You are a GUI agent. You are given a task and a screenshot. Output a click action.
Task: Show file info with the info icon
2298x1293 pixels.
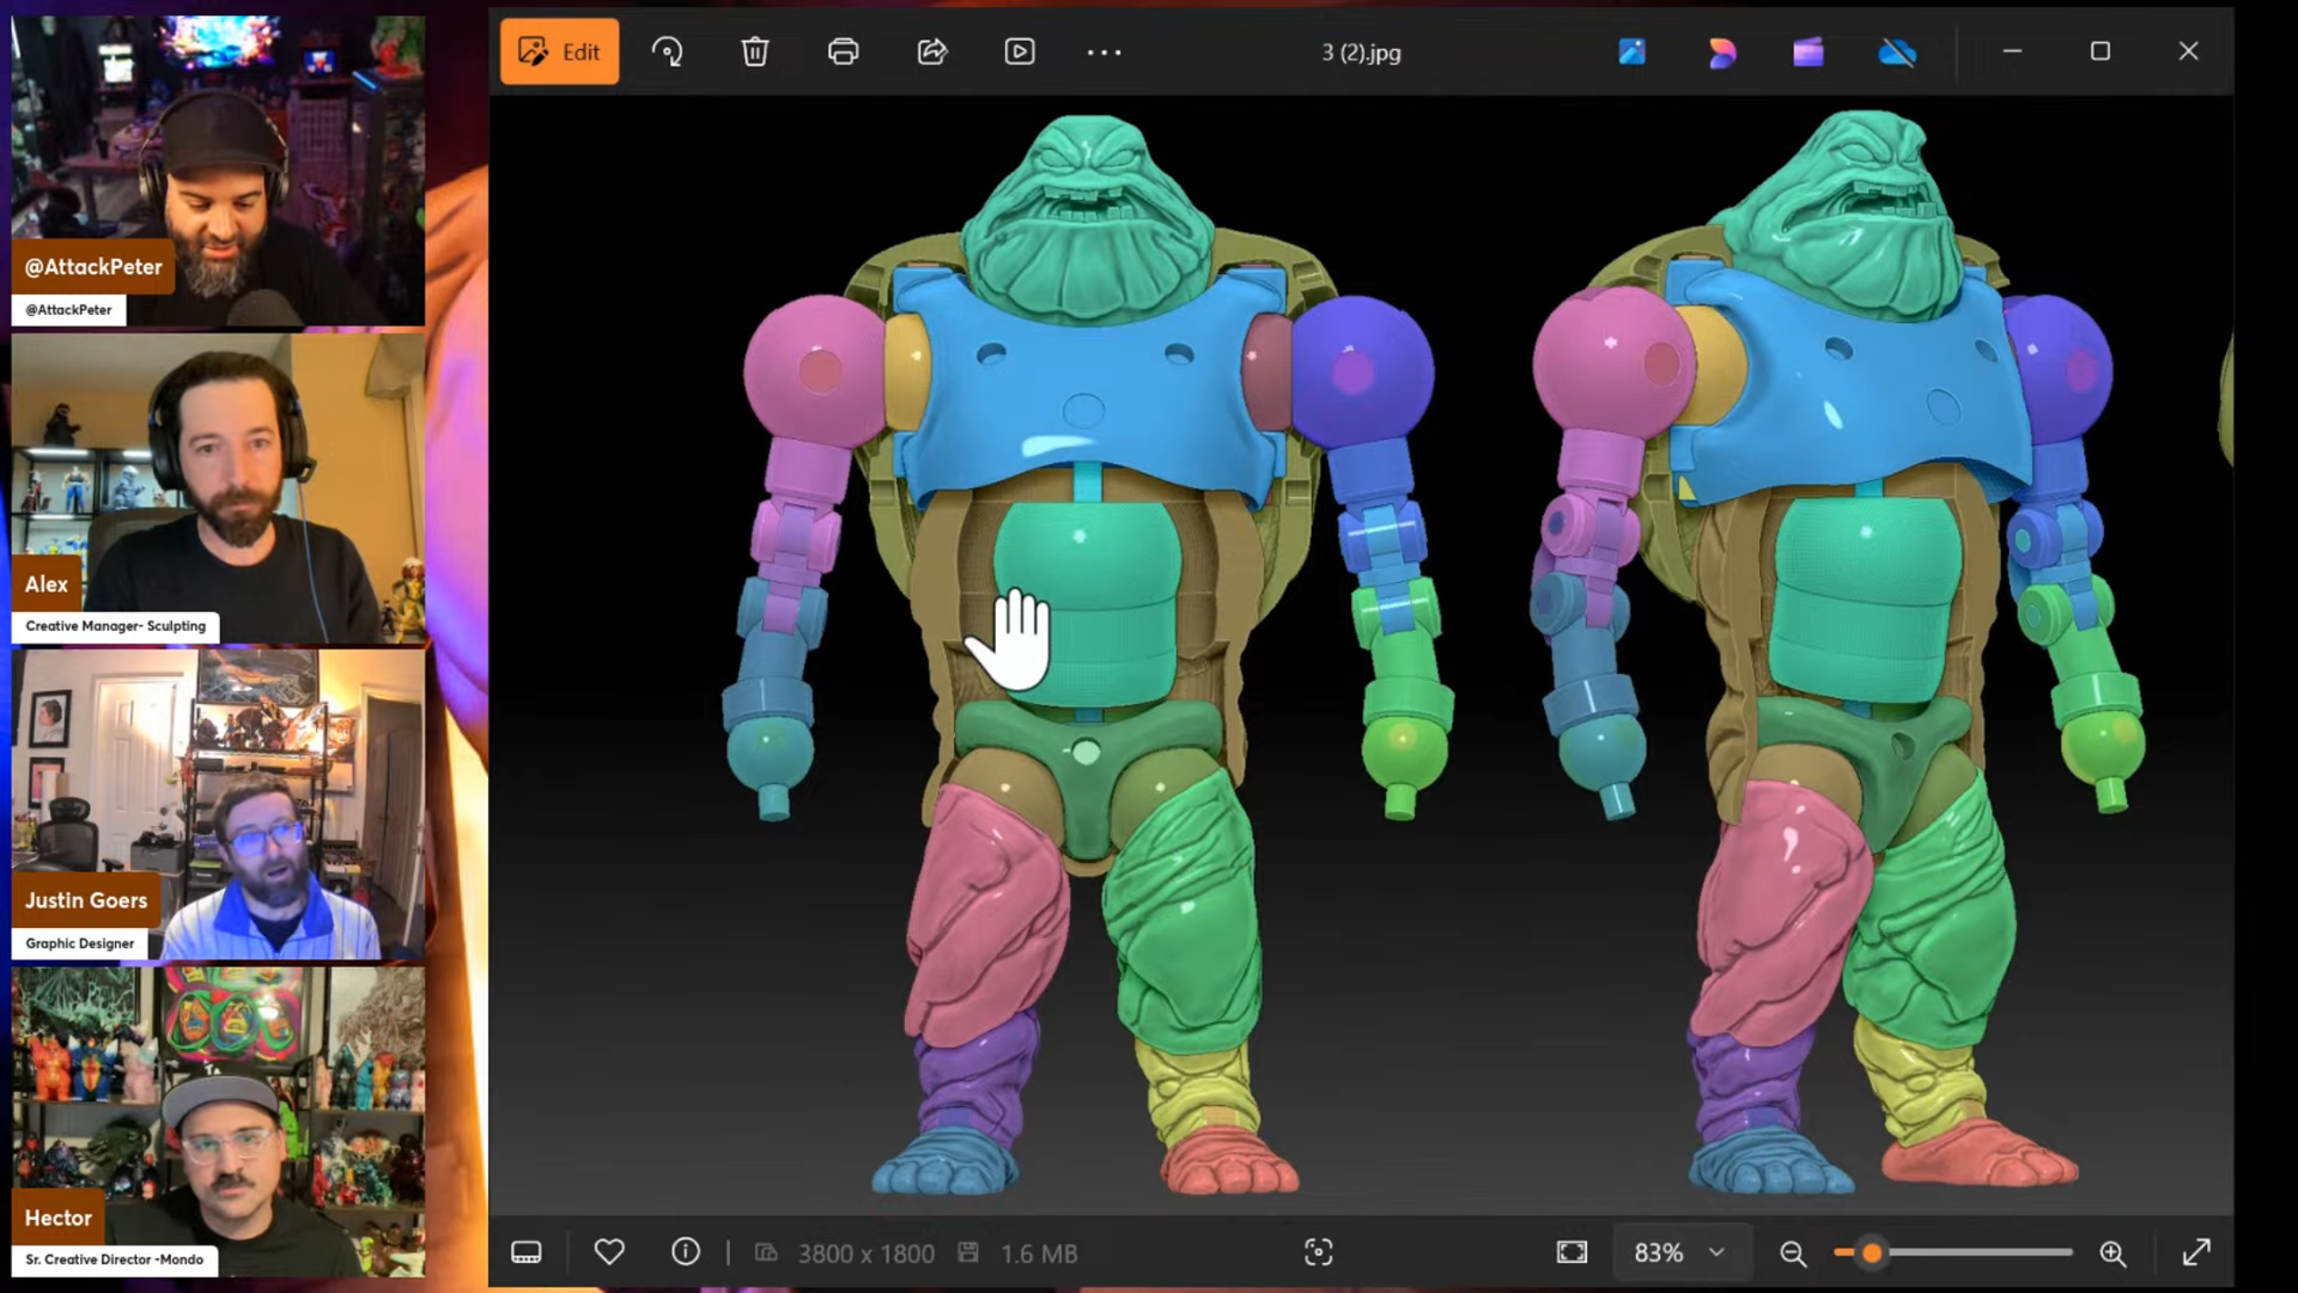click(686, 1252)
